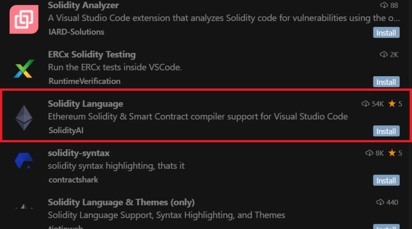The width and height of the screenshot is (412, 229).
Task: Open the Solidity Language extension title
Action: (85, 104)
